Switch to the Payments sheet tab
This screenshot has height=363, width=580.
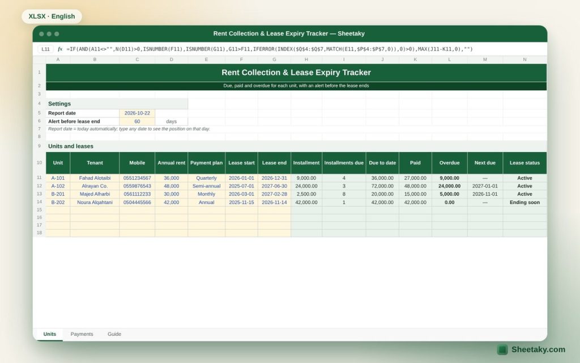(x=82, y=334)
